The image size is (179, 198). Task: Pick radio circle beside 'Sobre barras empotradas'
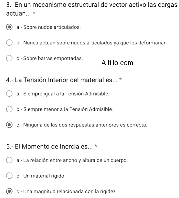9,58
